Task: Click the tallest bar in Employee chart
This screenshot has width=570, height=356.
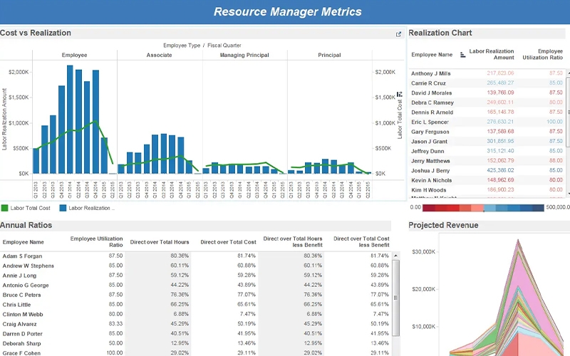Action: point(71,120)
